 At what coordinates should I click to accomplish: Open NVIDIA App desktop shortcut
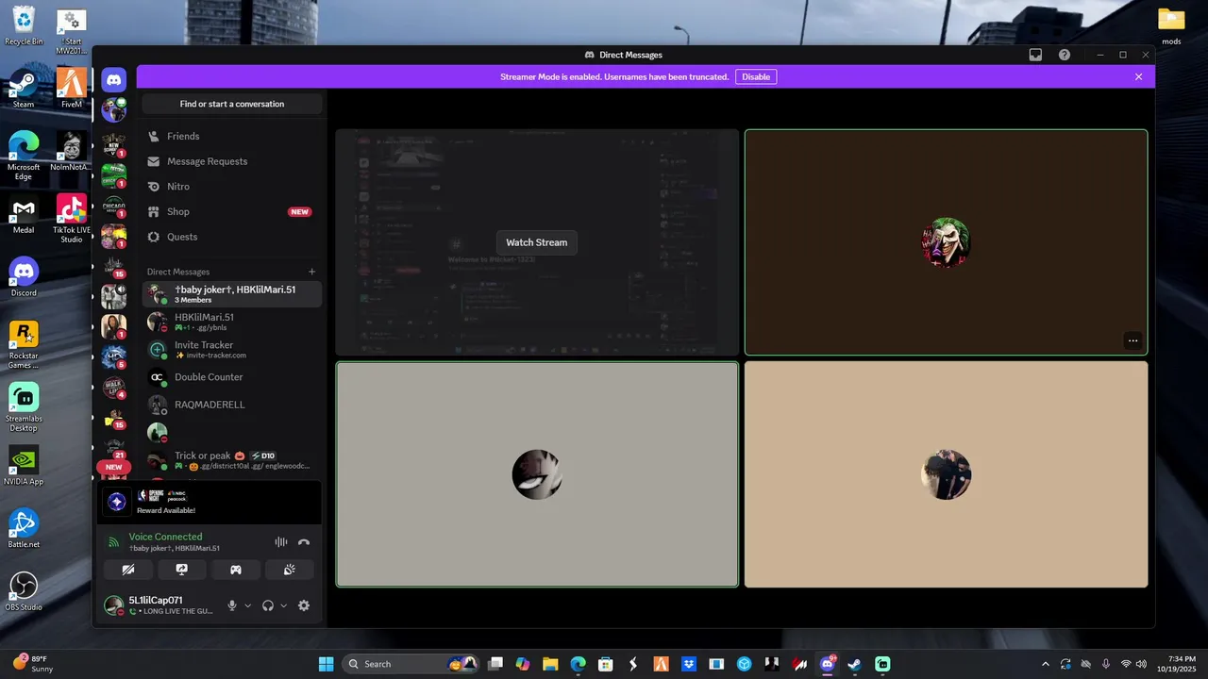click(x=24, y=466)
